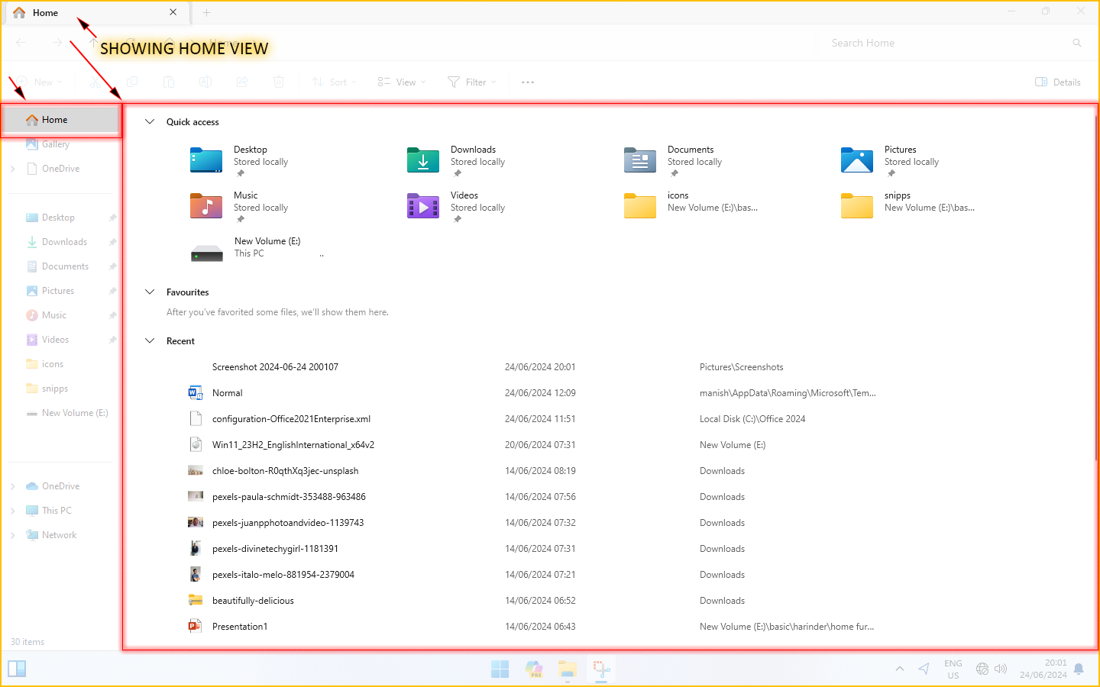Open the Pictures folder icon in Quick access

[856, 160]
